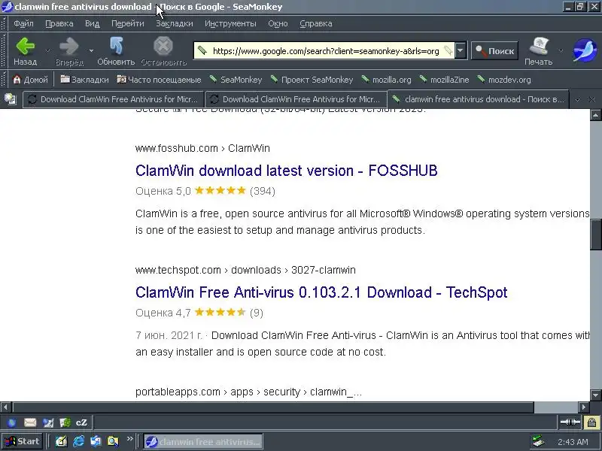Click the horizontal scrollbar left arrow
Image resolution: width=602 pixels, height=451 pixels.
6,407
